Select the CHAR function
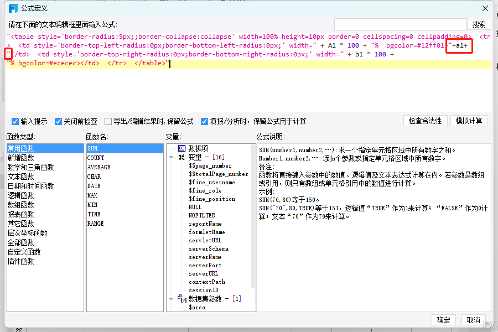 click(125, 177)
